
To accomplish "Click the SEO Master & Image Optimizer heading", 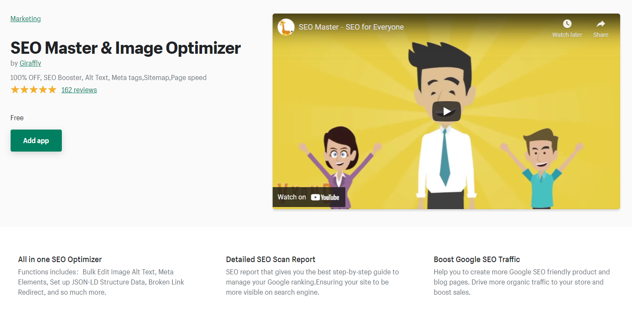I will point(125,48).
